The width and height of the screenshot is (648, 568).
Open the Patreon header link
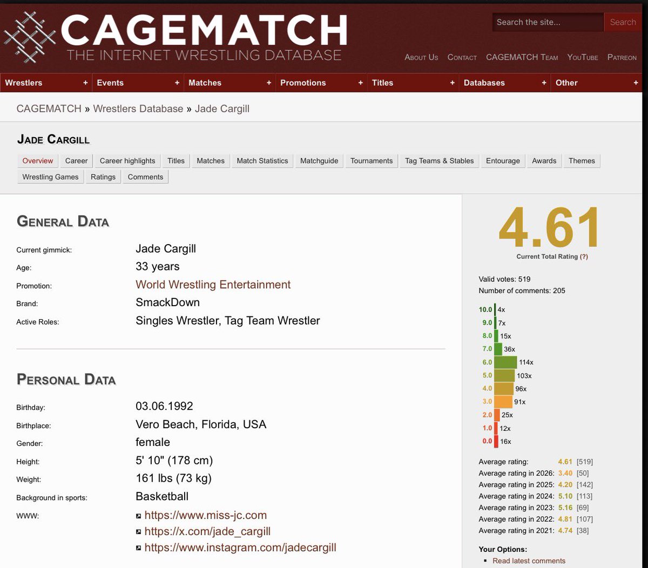[622, 57]
